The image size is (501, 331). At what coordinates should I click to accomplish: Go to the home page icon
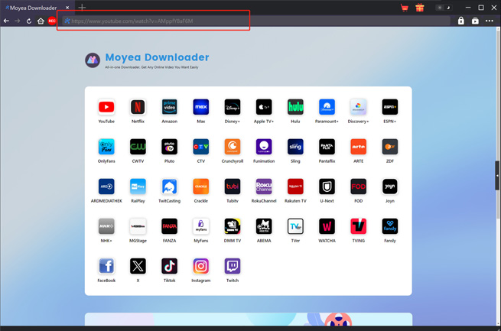pos(41,21)
